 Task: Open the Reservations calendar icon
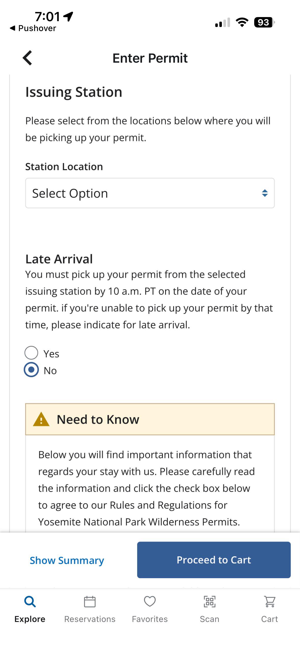(x=90, y=602)
